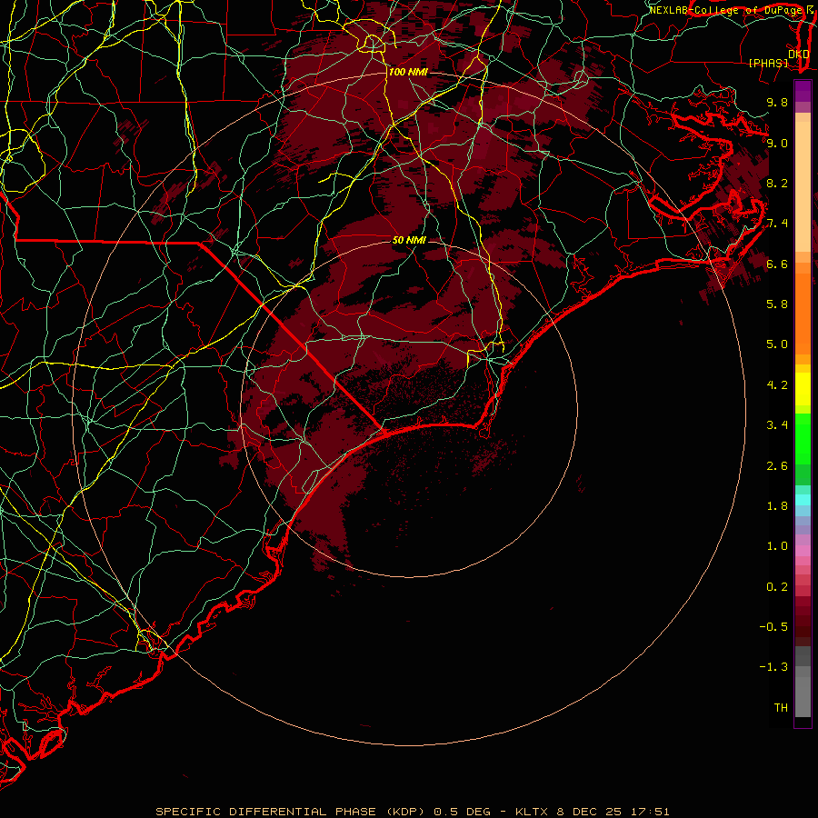The image size is (818, 818).
Task: Click the -1.3 scale value
Action: pyautogui.click(x=773, y=667)
